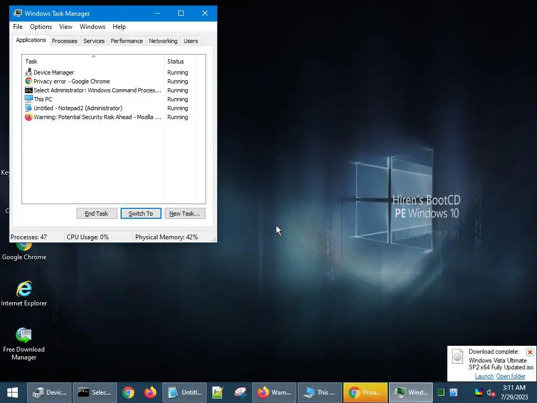The width and height of the screenshot is (537, 403).
Task: Click the End Task button
Action: pyautogui.click(x=96, y=214)
